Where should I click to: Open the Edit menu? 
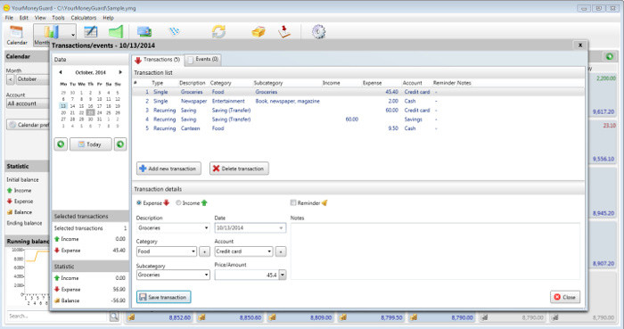(24, 18)
